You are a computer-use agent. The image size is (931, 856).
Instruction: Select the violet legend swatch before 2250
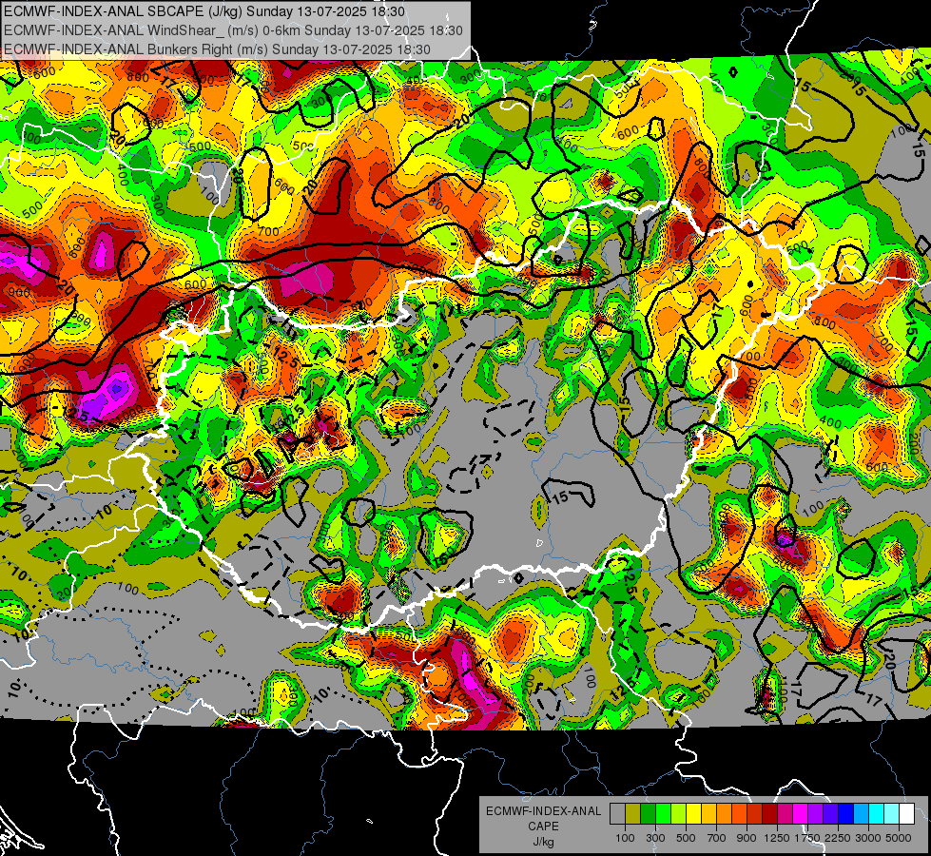pyautogui.click(x=830, y=814)
